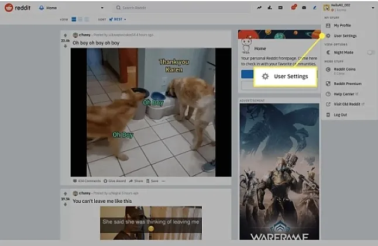This screenshot has height=246, width=378.
Task: Click the username text in the header
Action: (x=341, y=5)
